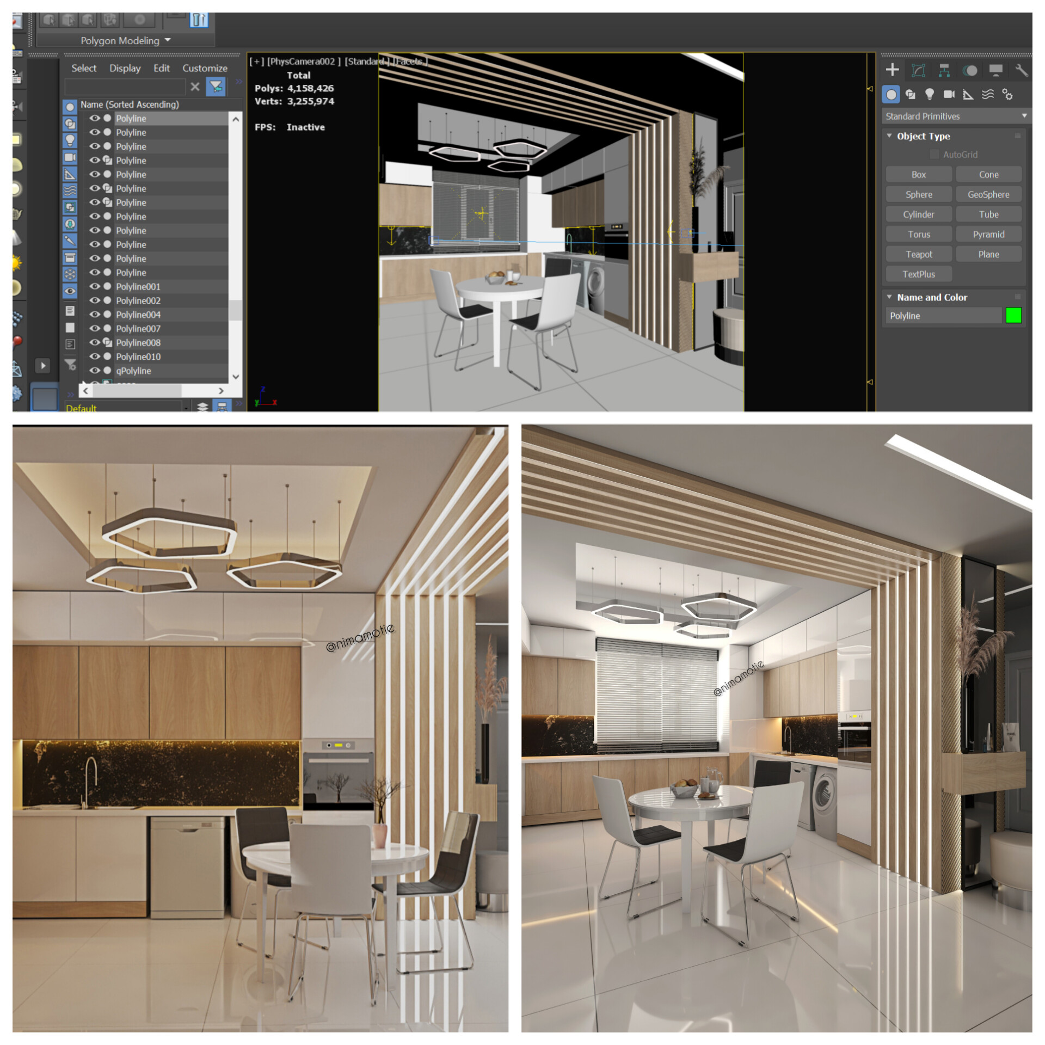Click the Space Warps wave icon
Image resolution: width=1045 pixels, height=1045 pixels.
pyautogui.click(x=987, y=95)
